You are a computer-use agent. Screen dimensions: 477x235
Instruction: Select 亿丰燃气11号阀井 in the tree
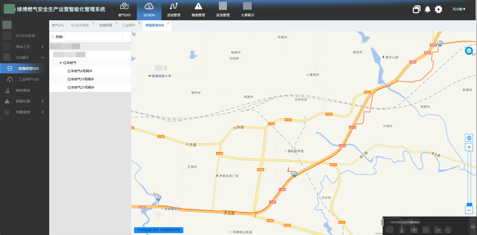[81, 79]
